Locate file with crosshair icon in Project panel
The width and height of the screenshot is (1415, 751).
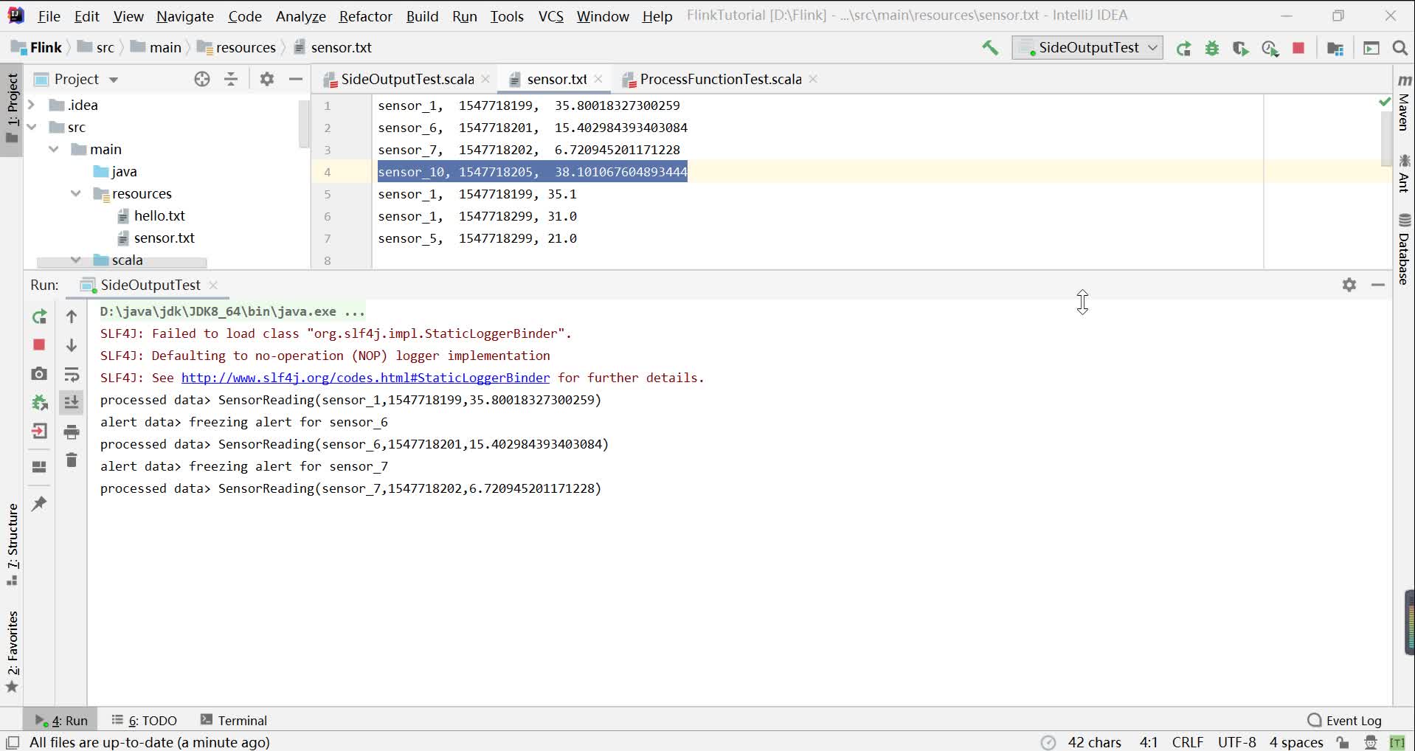coord(202,79)
